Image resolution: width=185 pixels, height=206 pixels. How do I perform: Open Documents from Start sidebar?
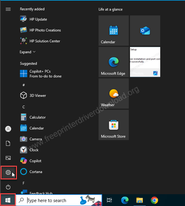coord(8,143)
